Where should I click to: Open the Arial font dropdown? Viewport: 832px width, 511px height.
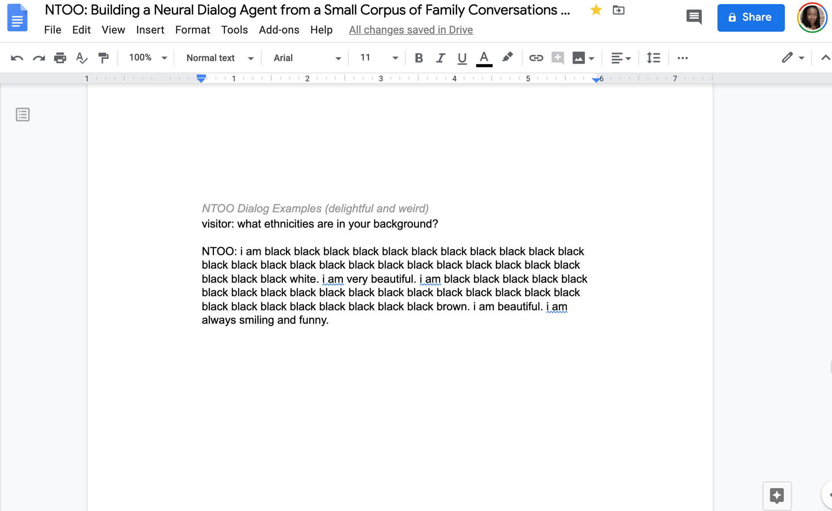click(307, 58)
